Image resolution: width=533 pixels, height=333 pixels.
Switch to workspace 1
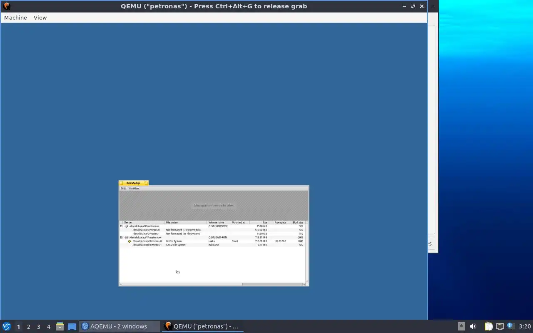tap(18, 327)
